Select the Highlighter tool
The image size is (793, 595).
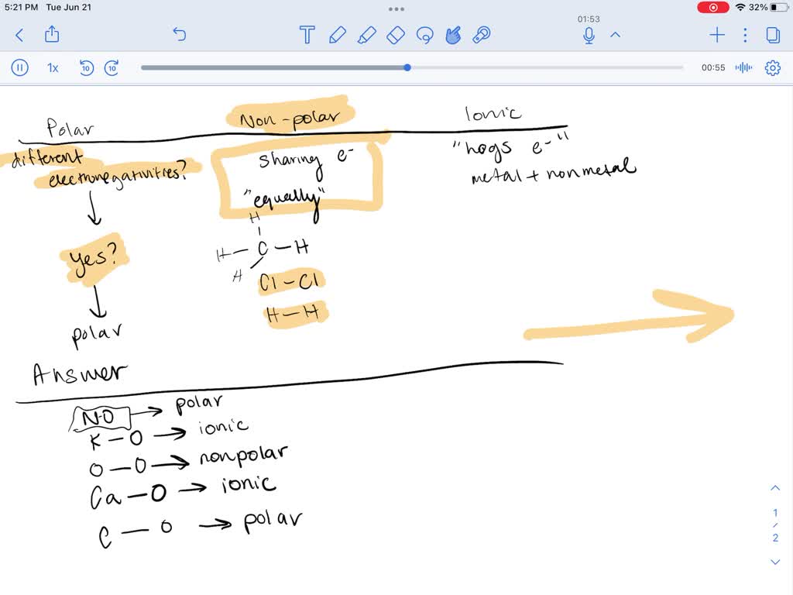tap(367, 35)
